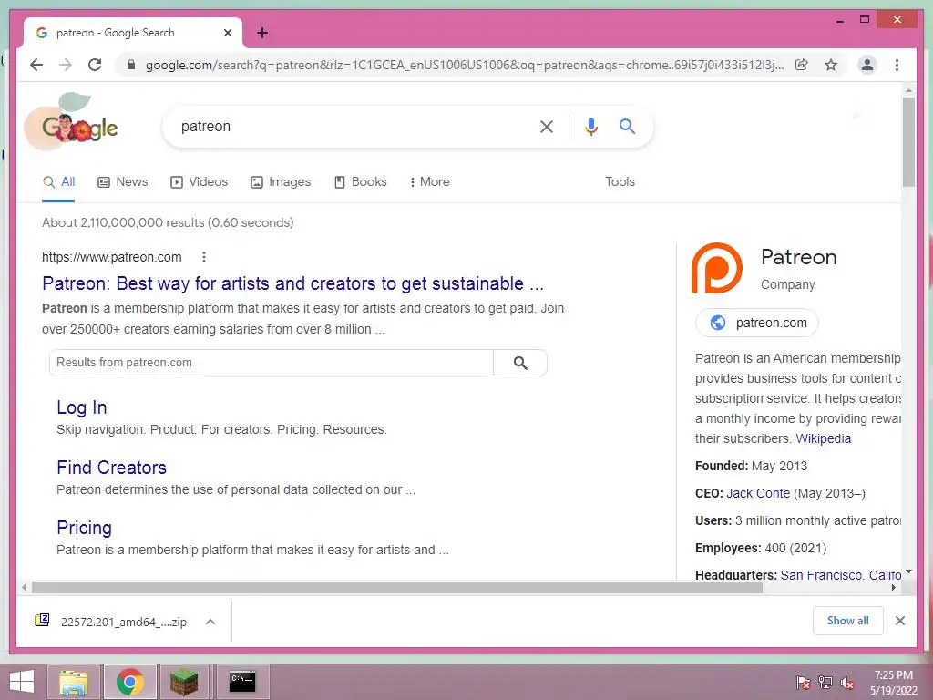The height and width of the screenshot is (700, 933).
Task: Close the downloads bar
Action: [899, 621]
